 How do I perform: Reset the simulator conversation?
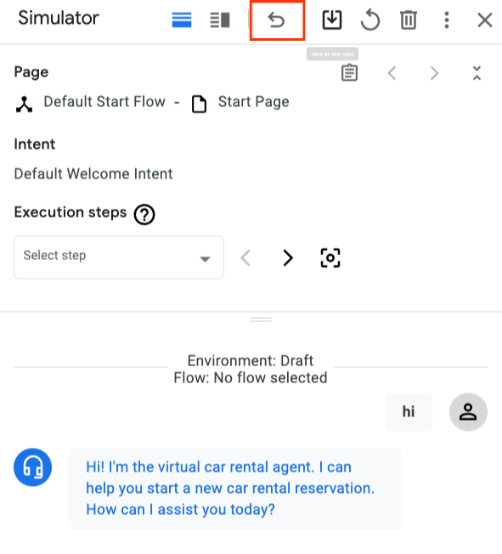pos(370,20)
